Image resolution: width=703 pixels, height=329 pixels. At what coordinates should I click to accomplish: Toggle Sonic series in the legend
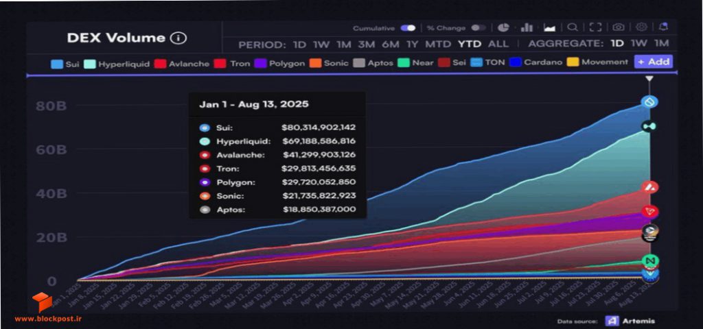coord(329,63)
